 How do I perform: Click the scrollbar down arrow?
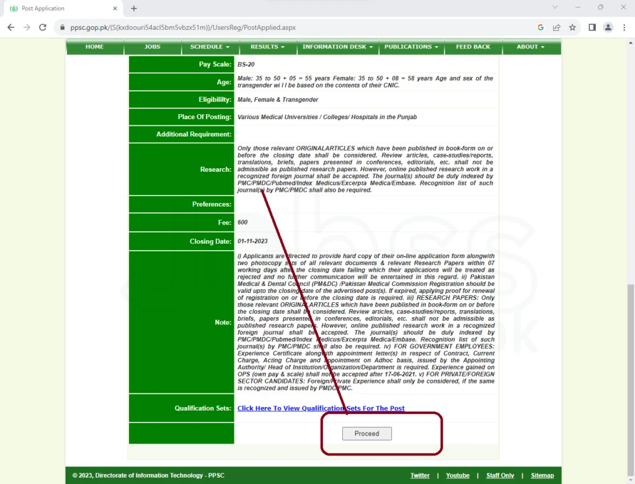coord(631,480)
